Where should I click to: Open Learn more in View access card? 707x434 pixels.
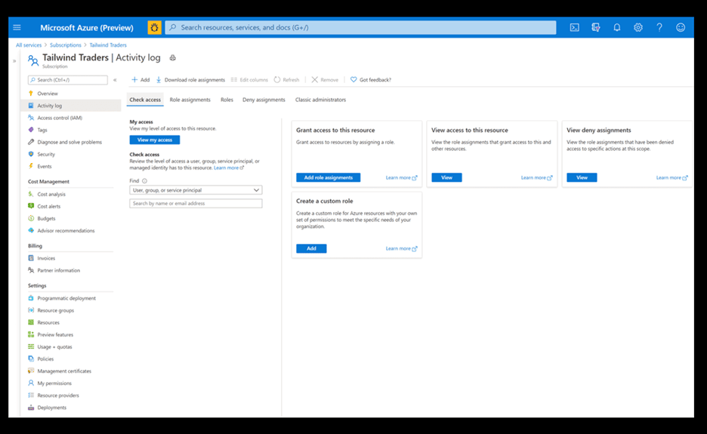coord(536,177)
